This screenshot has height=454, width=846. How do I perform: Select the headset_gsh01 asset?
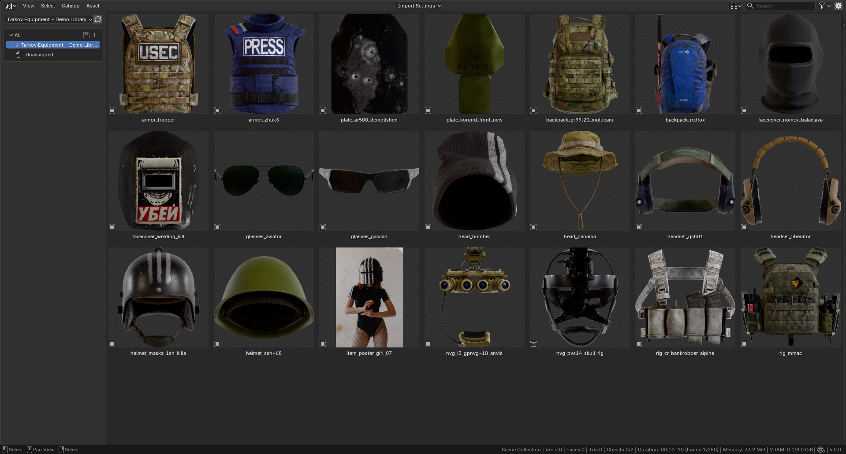coord(685,181)
